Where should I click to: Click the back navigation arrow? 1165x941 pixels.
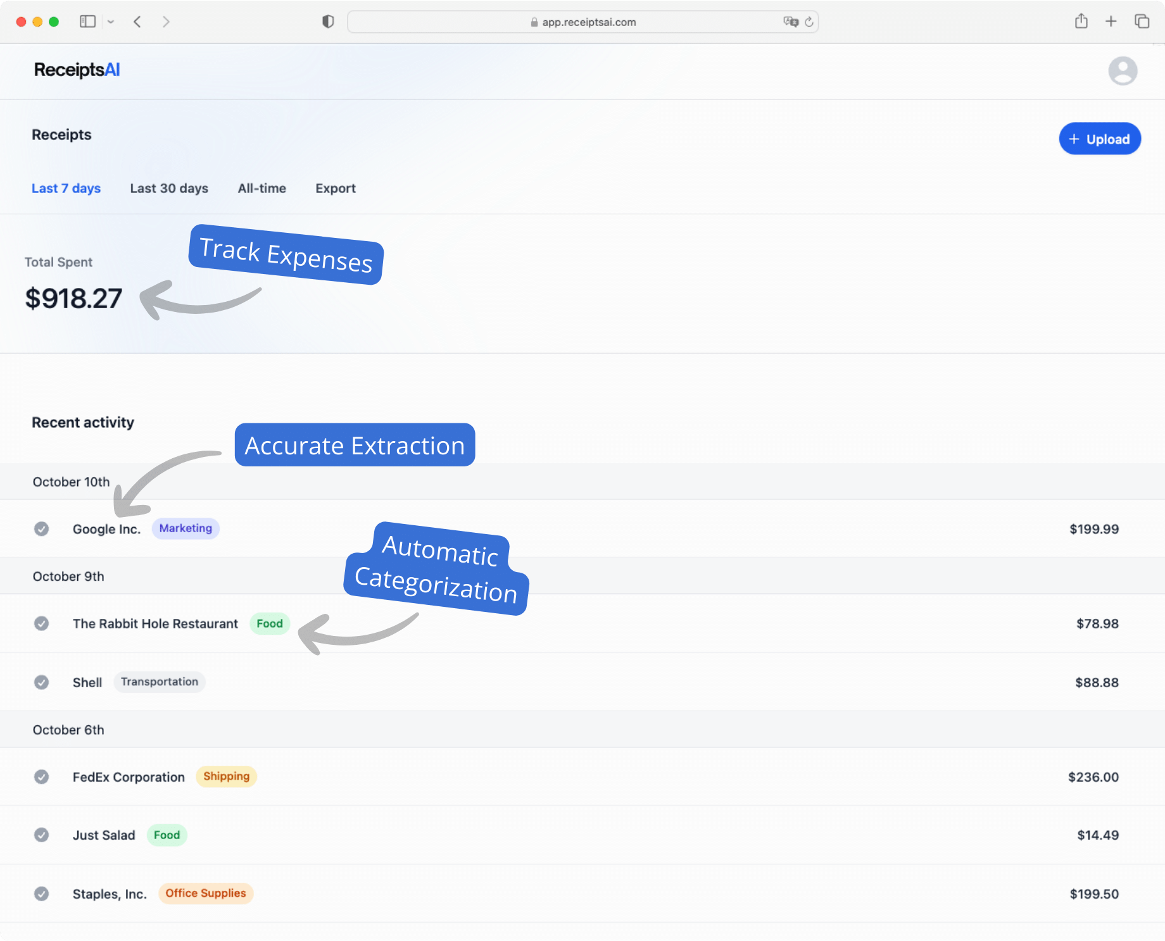(x=137, y=21)
